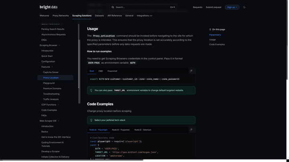The image size is (289, 162).
Task: Open the Datasets top navigation tab
Action: click(x=100, y=16)
